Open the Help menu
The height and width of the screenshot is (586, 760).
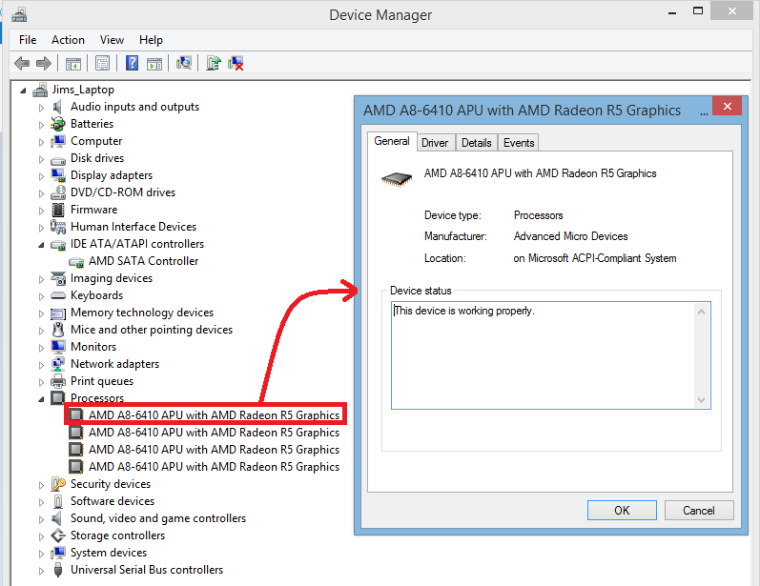151,40
